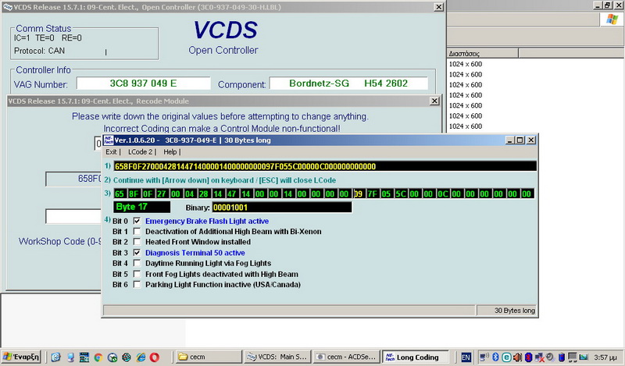Viewport: 625px width, 366px height.
Task: Click the Binary value field 00001001
Action: pyautogui.click(x=282, y=207)
